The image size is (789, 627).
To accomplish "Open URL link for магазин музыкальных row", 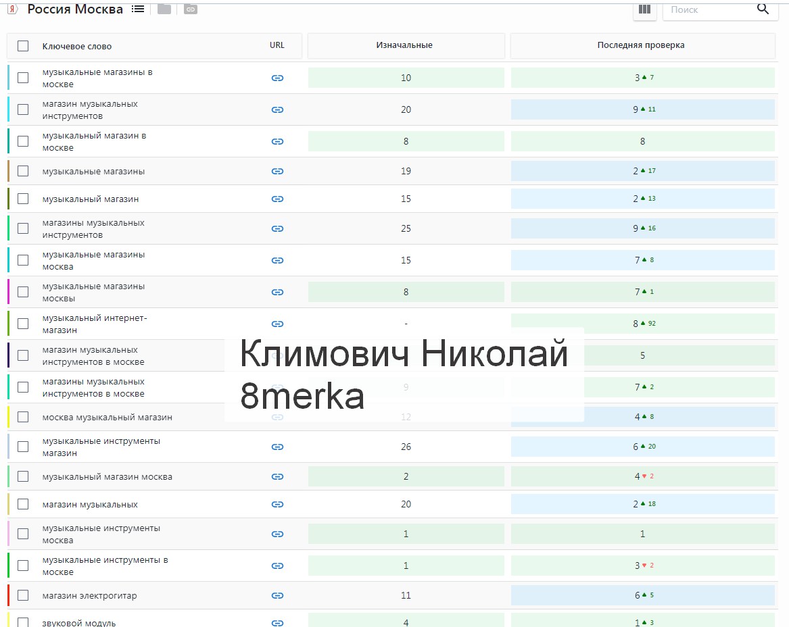I will [x=277, y=504].
